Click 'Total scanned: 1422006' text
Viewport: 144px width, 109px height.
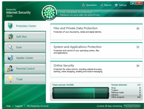[x=63, y=85]
